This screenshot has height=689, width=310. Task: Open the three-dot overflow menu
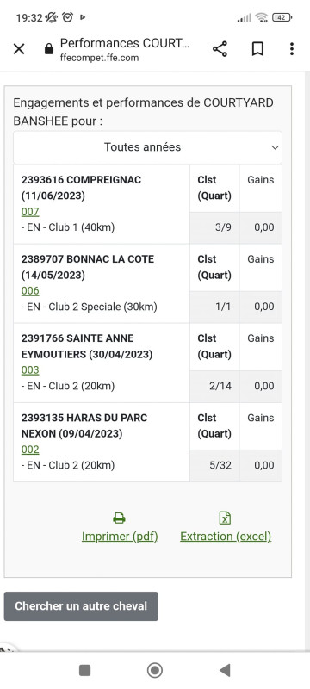tap(292, 49)
